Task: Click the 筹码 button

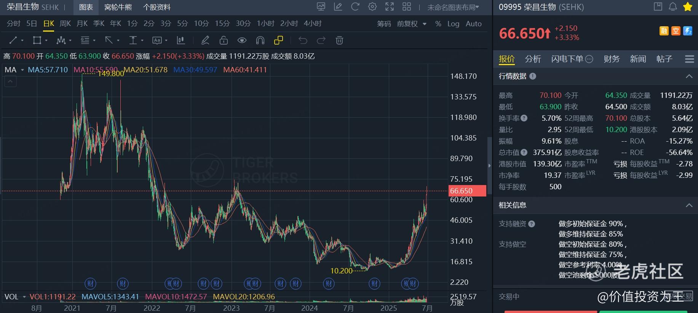Action: (384, 24)
